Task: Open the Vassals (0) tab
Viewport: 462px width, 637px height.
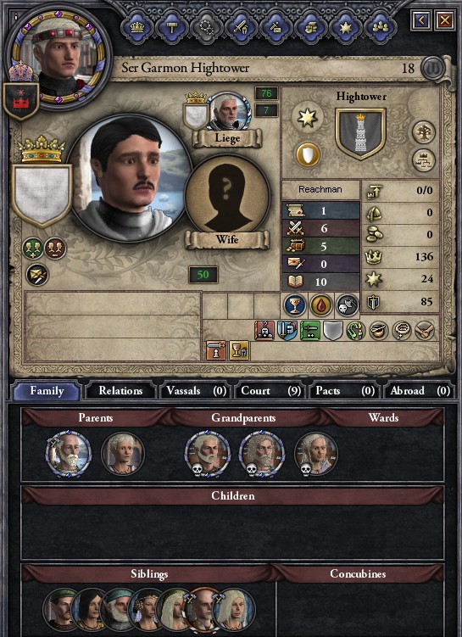Action: [x=196, y=391]
